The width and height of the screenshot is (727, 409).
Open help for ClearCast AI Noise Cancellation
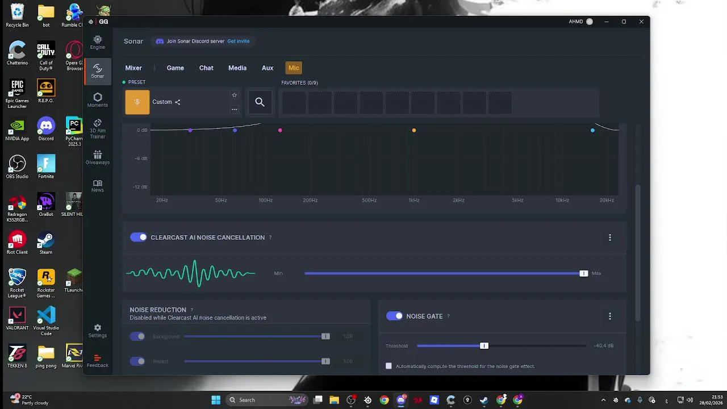coord(270,237)
